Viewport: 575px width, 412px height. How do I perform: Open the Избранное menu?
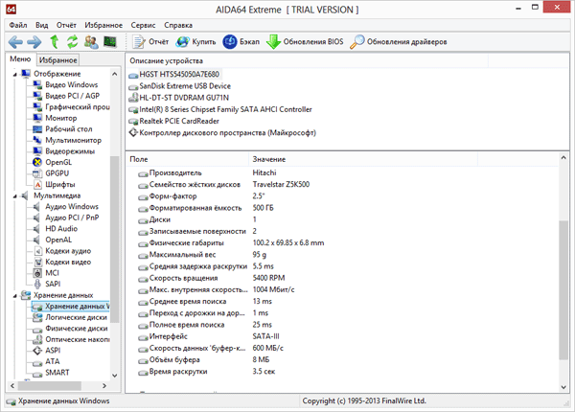pyautogui.click(x=103, y=25)
